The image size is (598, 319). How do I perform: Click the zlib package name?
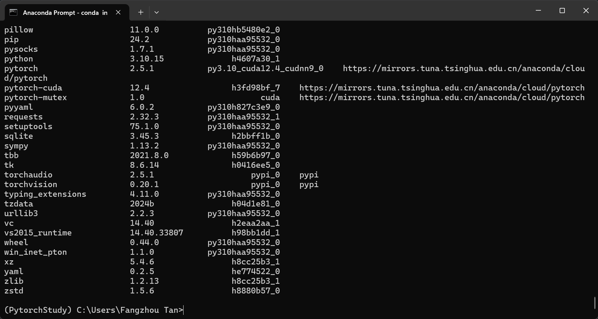(14, 281)
